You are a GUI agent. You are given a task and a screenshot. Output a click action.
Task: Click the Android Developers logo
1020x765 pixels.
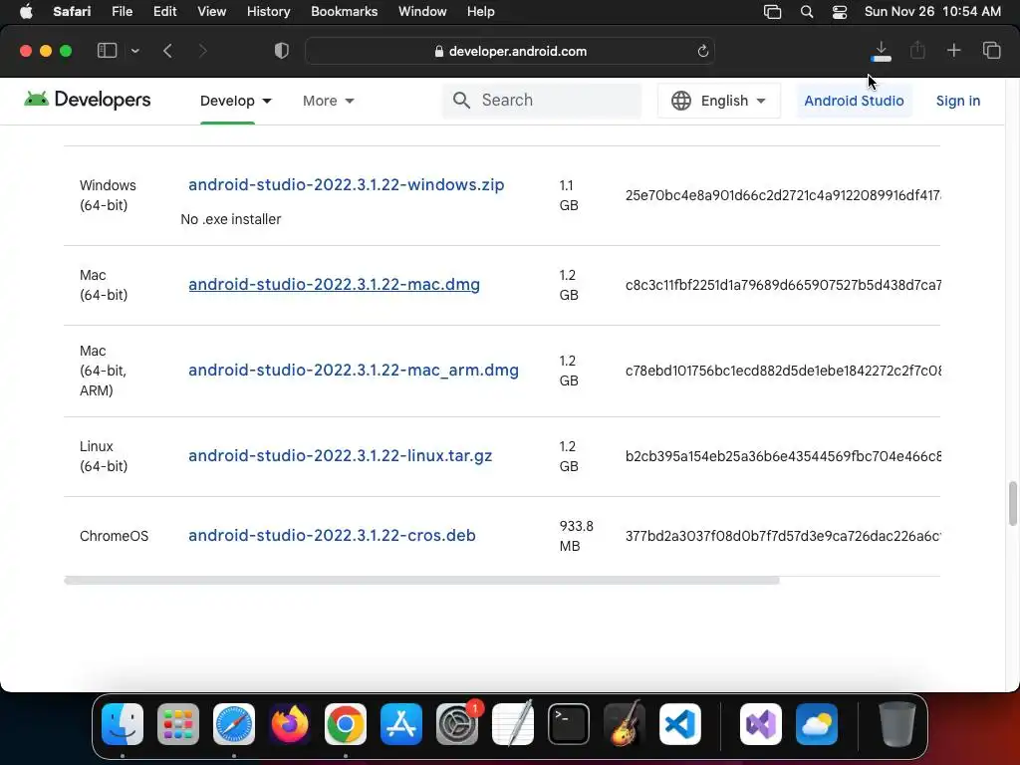[x=88, y=100]
